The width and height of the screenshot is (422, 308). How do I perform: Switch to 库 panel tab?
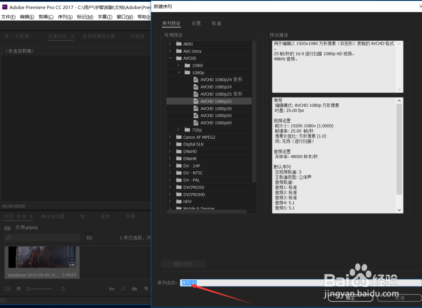point(83,216)
